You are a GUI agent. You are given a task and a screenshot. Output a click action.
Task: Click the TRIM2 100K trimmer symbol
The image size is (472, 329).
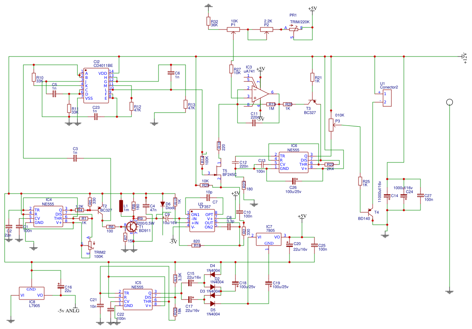(x=89, y=246)
